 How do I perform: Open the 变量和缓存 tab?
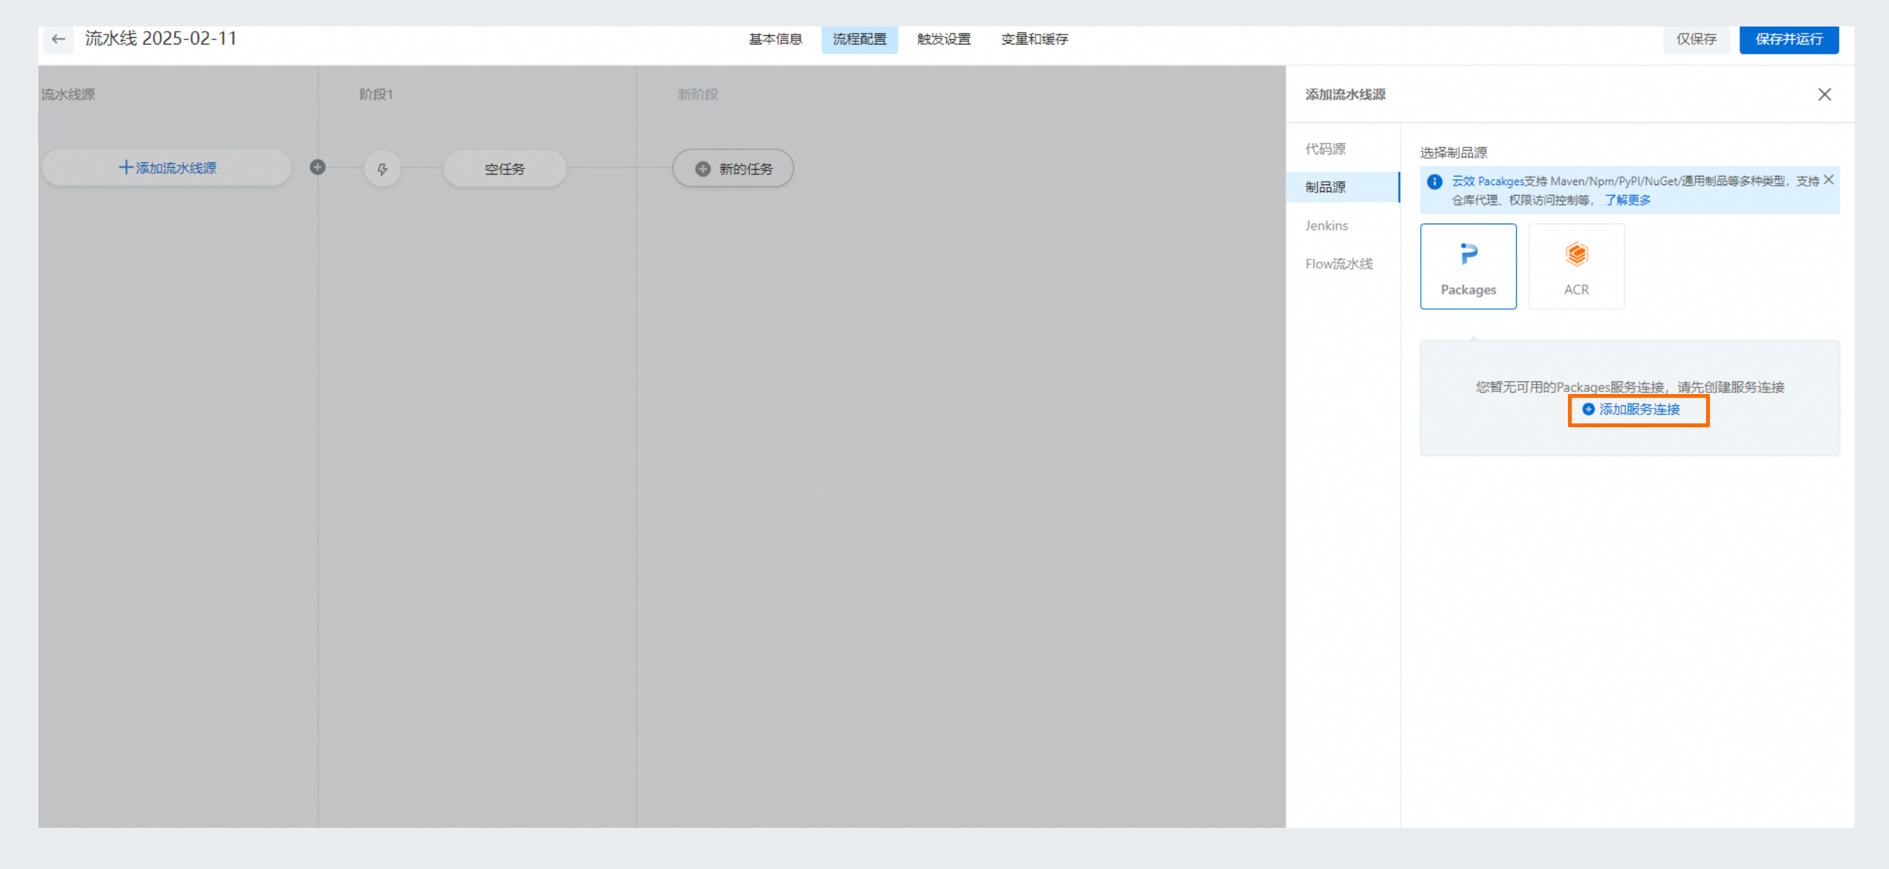point(1035,39)
